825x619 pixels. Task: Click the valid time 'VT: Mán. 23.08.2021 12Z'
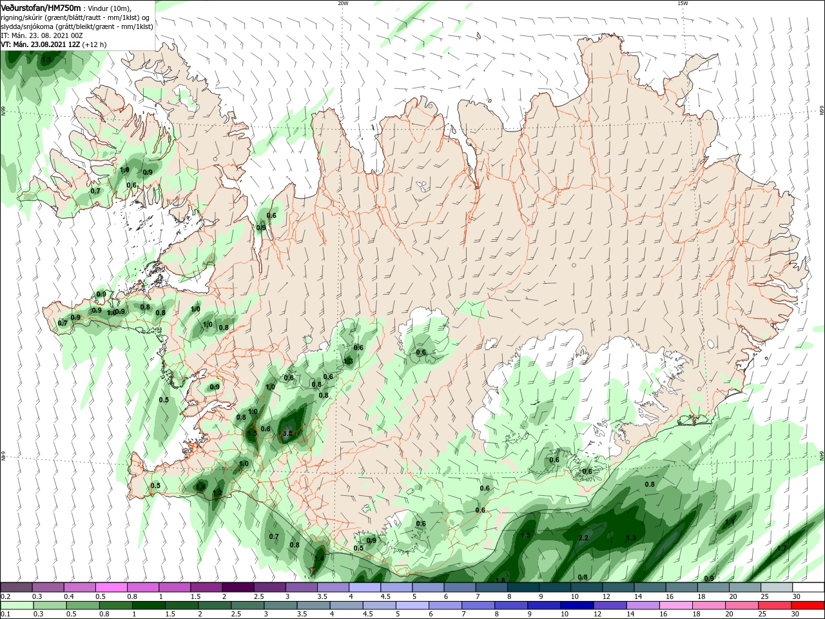click(x=41, y=44)
